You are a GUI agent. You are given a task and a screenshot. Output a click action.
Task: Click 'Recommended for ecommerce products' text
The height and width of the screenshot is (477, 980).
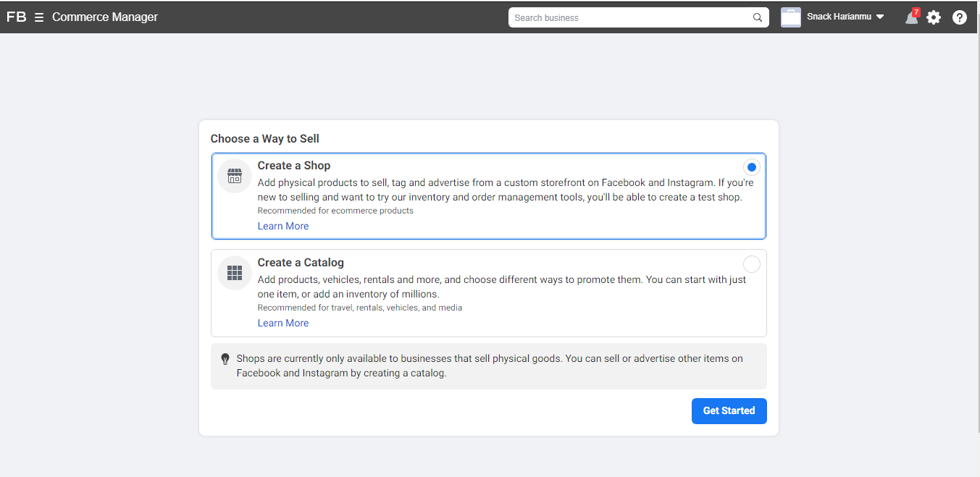click(335, 211)
